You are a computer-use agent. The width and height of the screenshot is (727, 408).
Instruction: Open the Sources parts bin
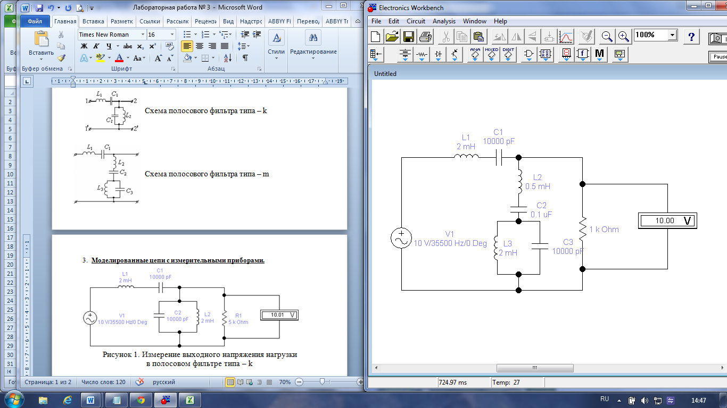coord(406,54)
